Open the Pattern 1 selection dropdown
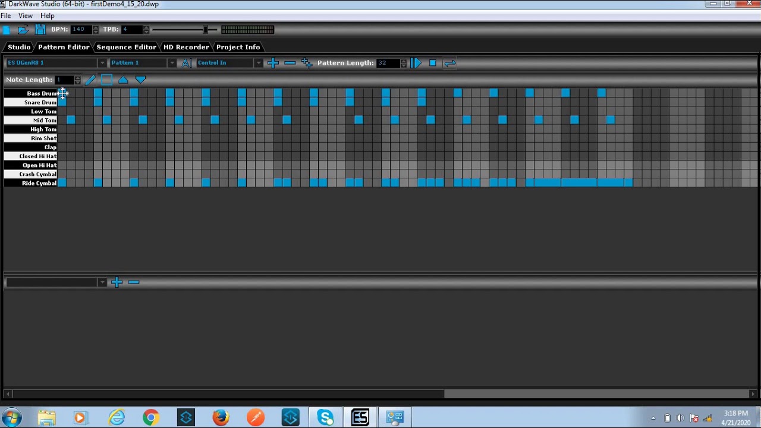This screenshot has width=761, height=428. [172, 62]
